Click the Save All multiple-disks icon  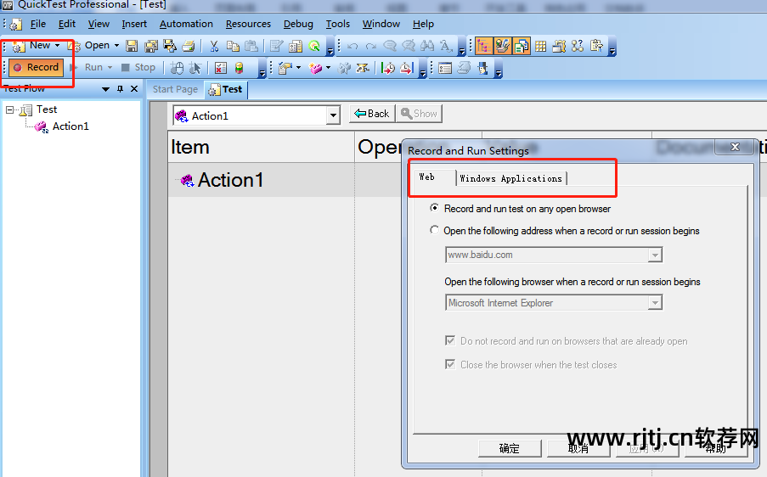point(151,46)
